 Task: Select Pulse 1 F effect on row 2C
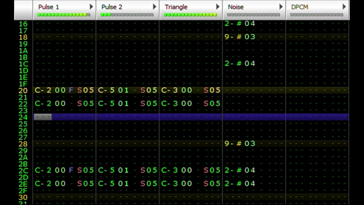71,170
